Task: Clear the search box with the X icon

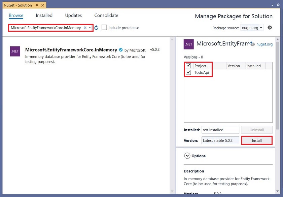Action: [x=85, y=28]
